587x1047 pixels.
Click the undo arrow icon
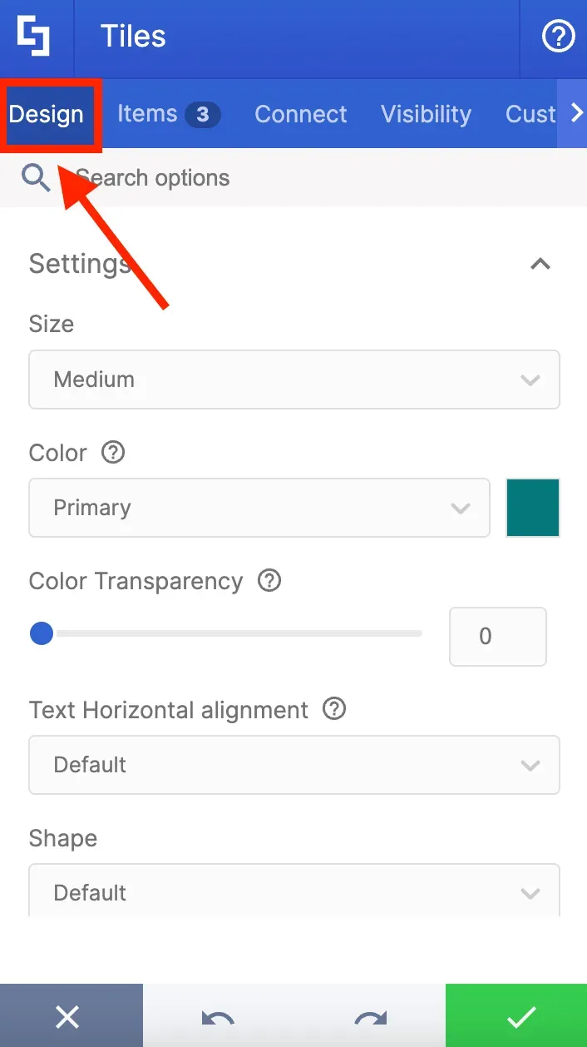pos(218,1017)
